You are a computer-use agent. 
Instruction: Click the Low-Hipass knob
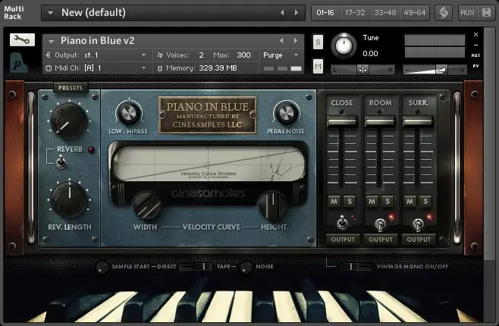pyautogui.click(x=129, y=113)
